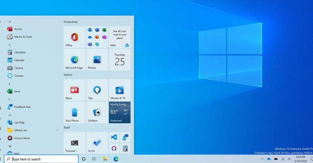Viewport: 313px width, 163px height.
Task: Click the Thursday 25 calendar tile
Action: click(x=120, y=60)
